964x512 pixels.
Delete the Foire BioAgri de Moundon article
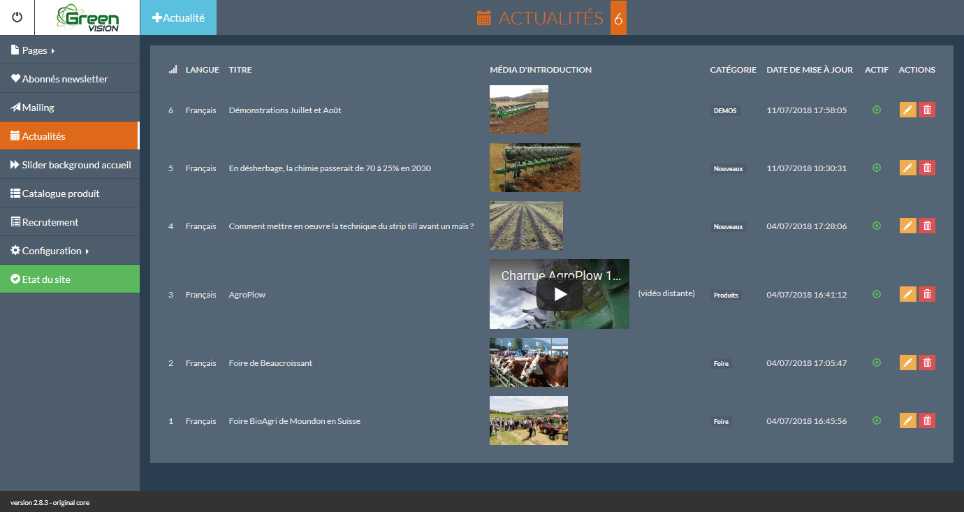click(927, 420)
